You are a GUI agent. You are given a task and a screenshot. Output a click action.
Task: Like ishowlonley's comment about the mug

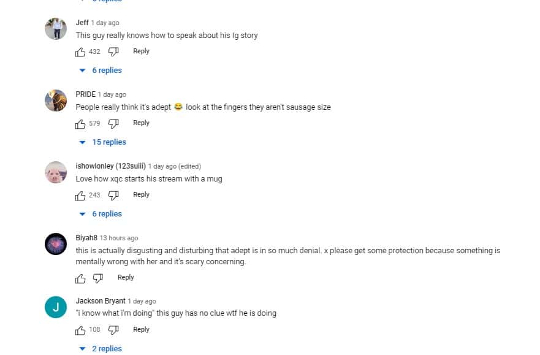(x=80, y=196)
